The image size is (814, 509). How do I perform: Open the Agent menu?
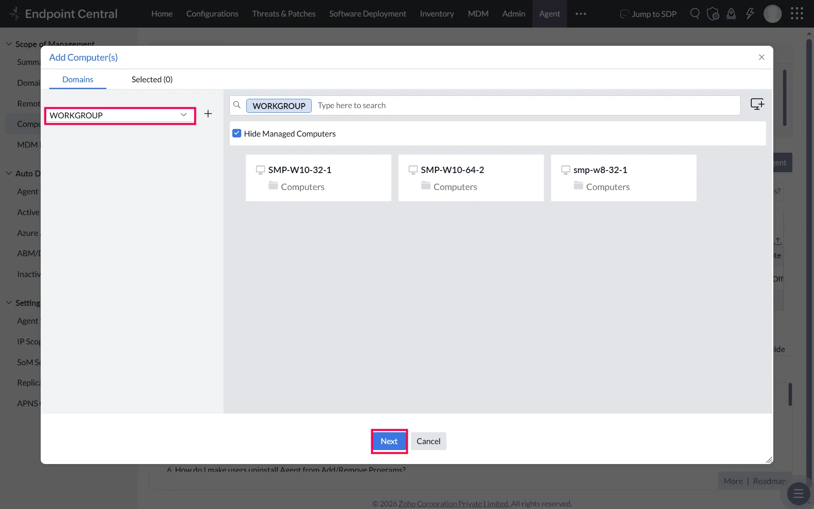(x=549, y=14)
